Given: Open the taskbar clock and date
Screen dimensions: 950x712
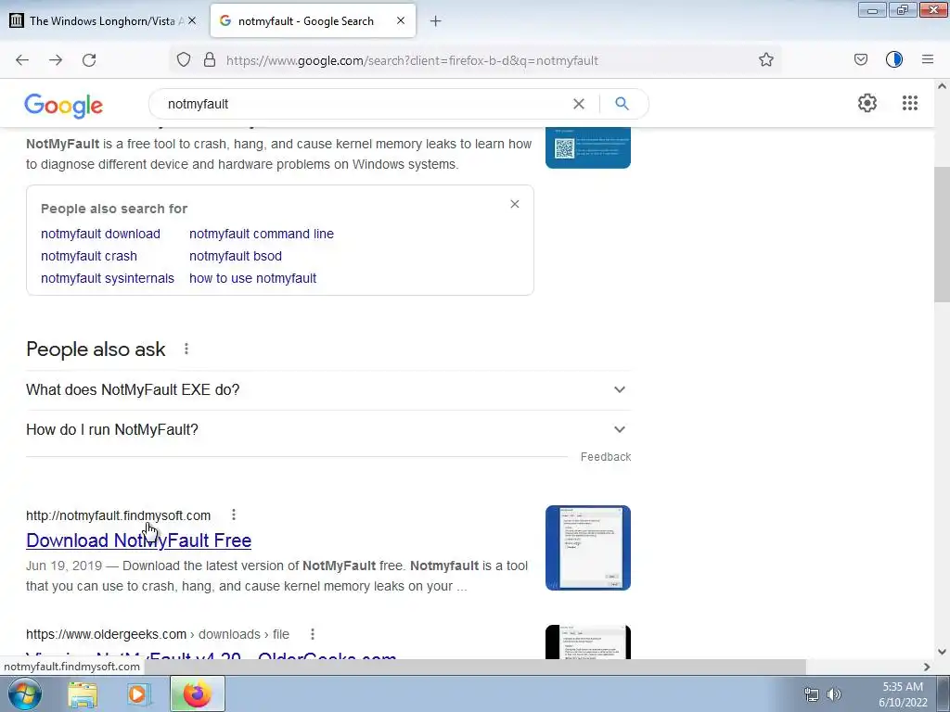Looking at the screenshot, I should [x=903, y=694].
